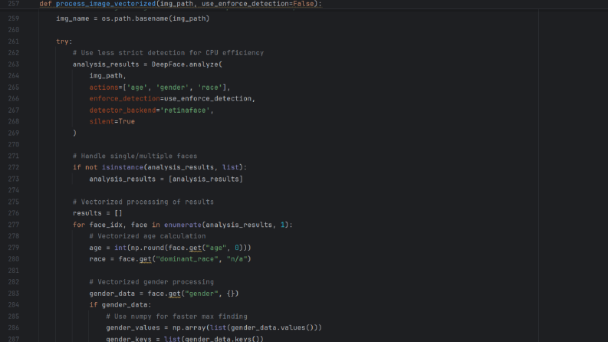Image resolution: width=608 pixels, height=342 pixels.
Task: Click comment 'Vectorized age calculation'
Action: coord(147,236)
